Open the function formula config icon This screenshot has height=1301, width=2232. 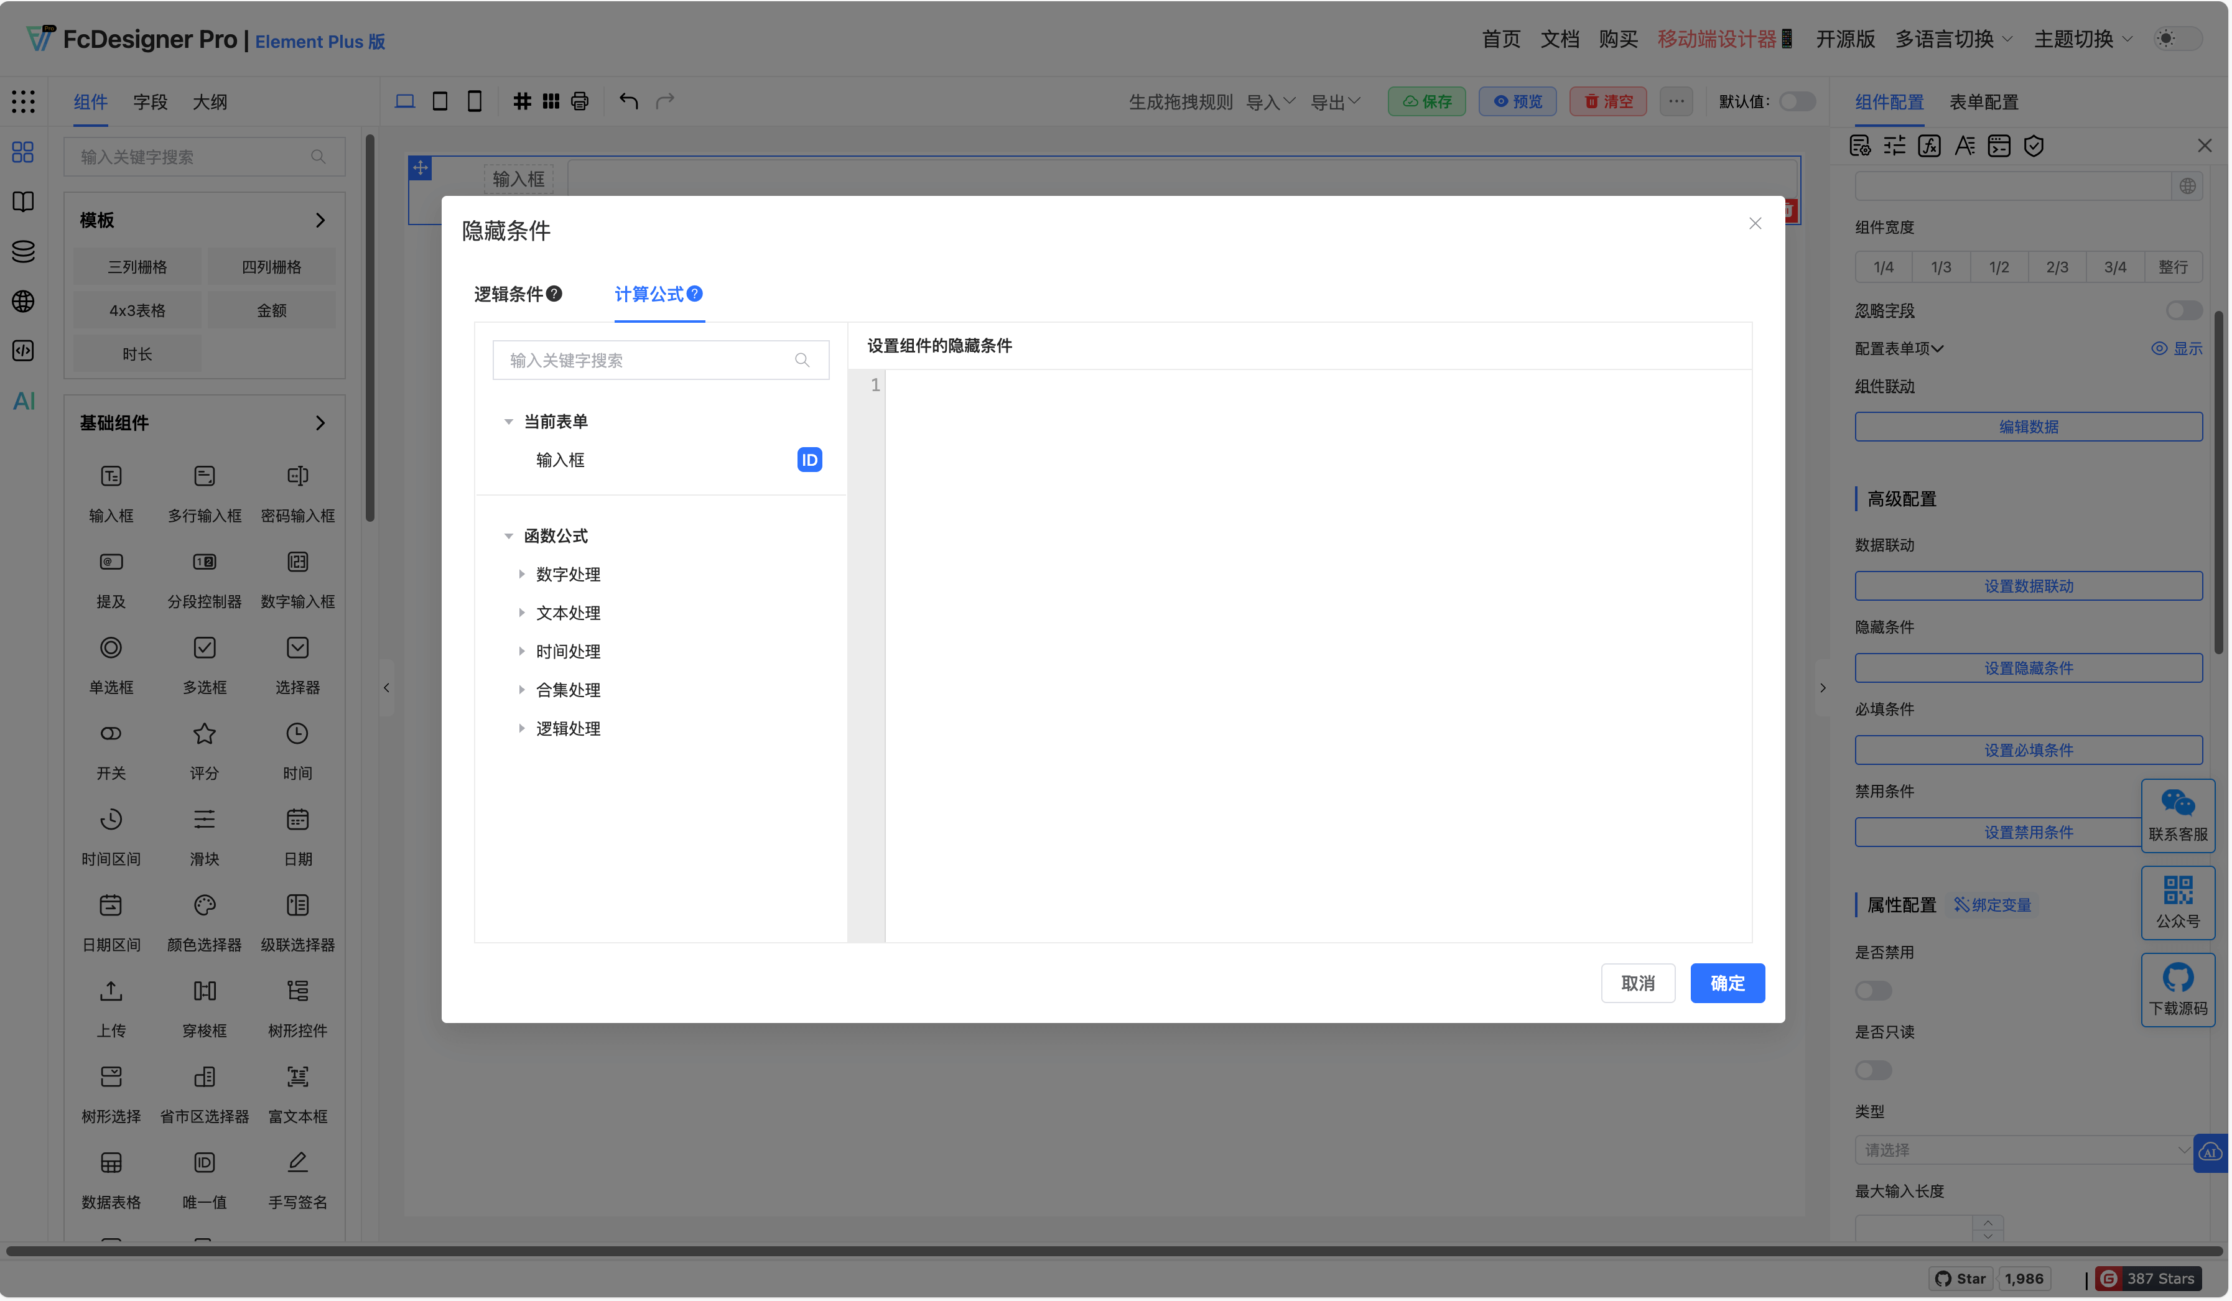(1928, 146)
